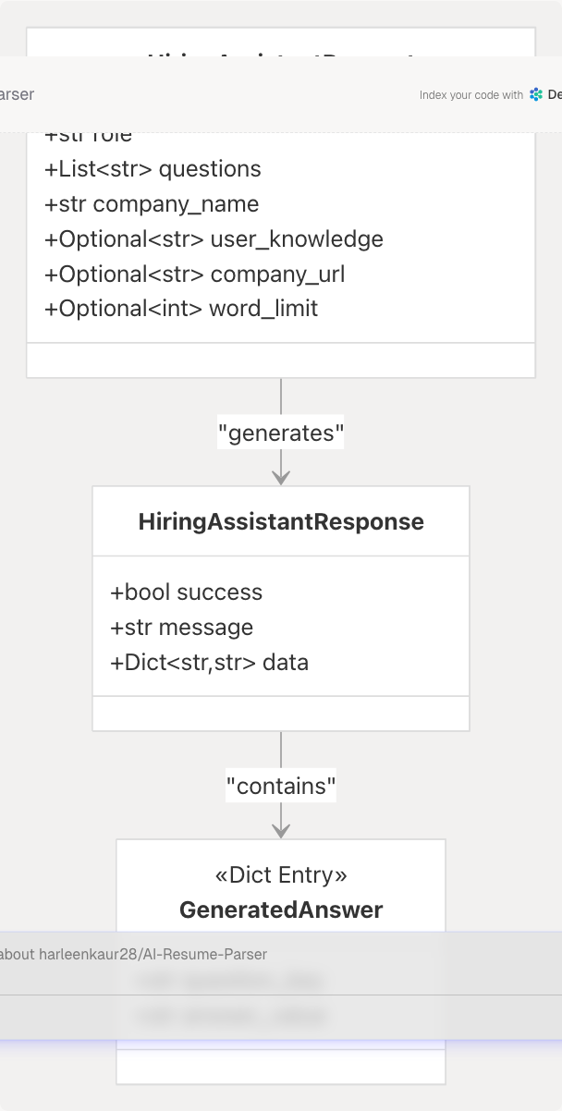
Task: Click the '+Optional<str> company_url' attribute
Action: pos(194,275)
